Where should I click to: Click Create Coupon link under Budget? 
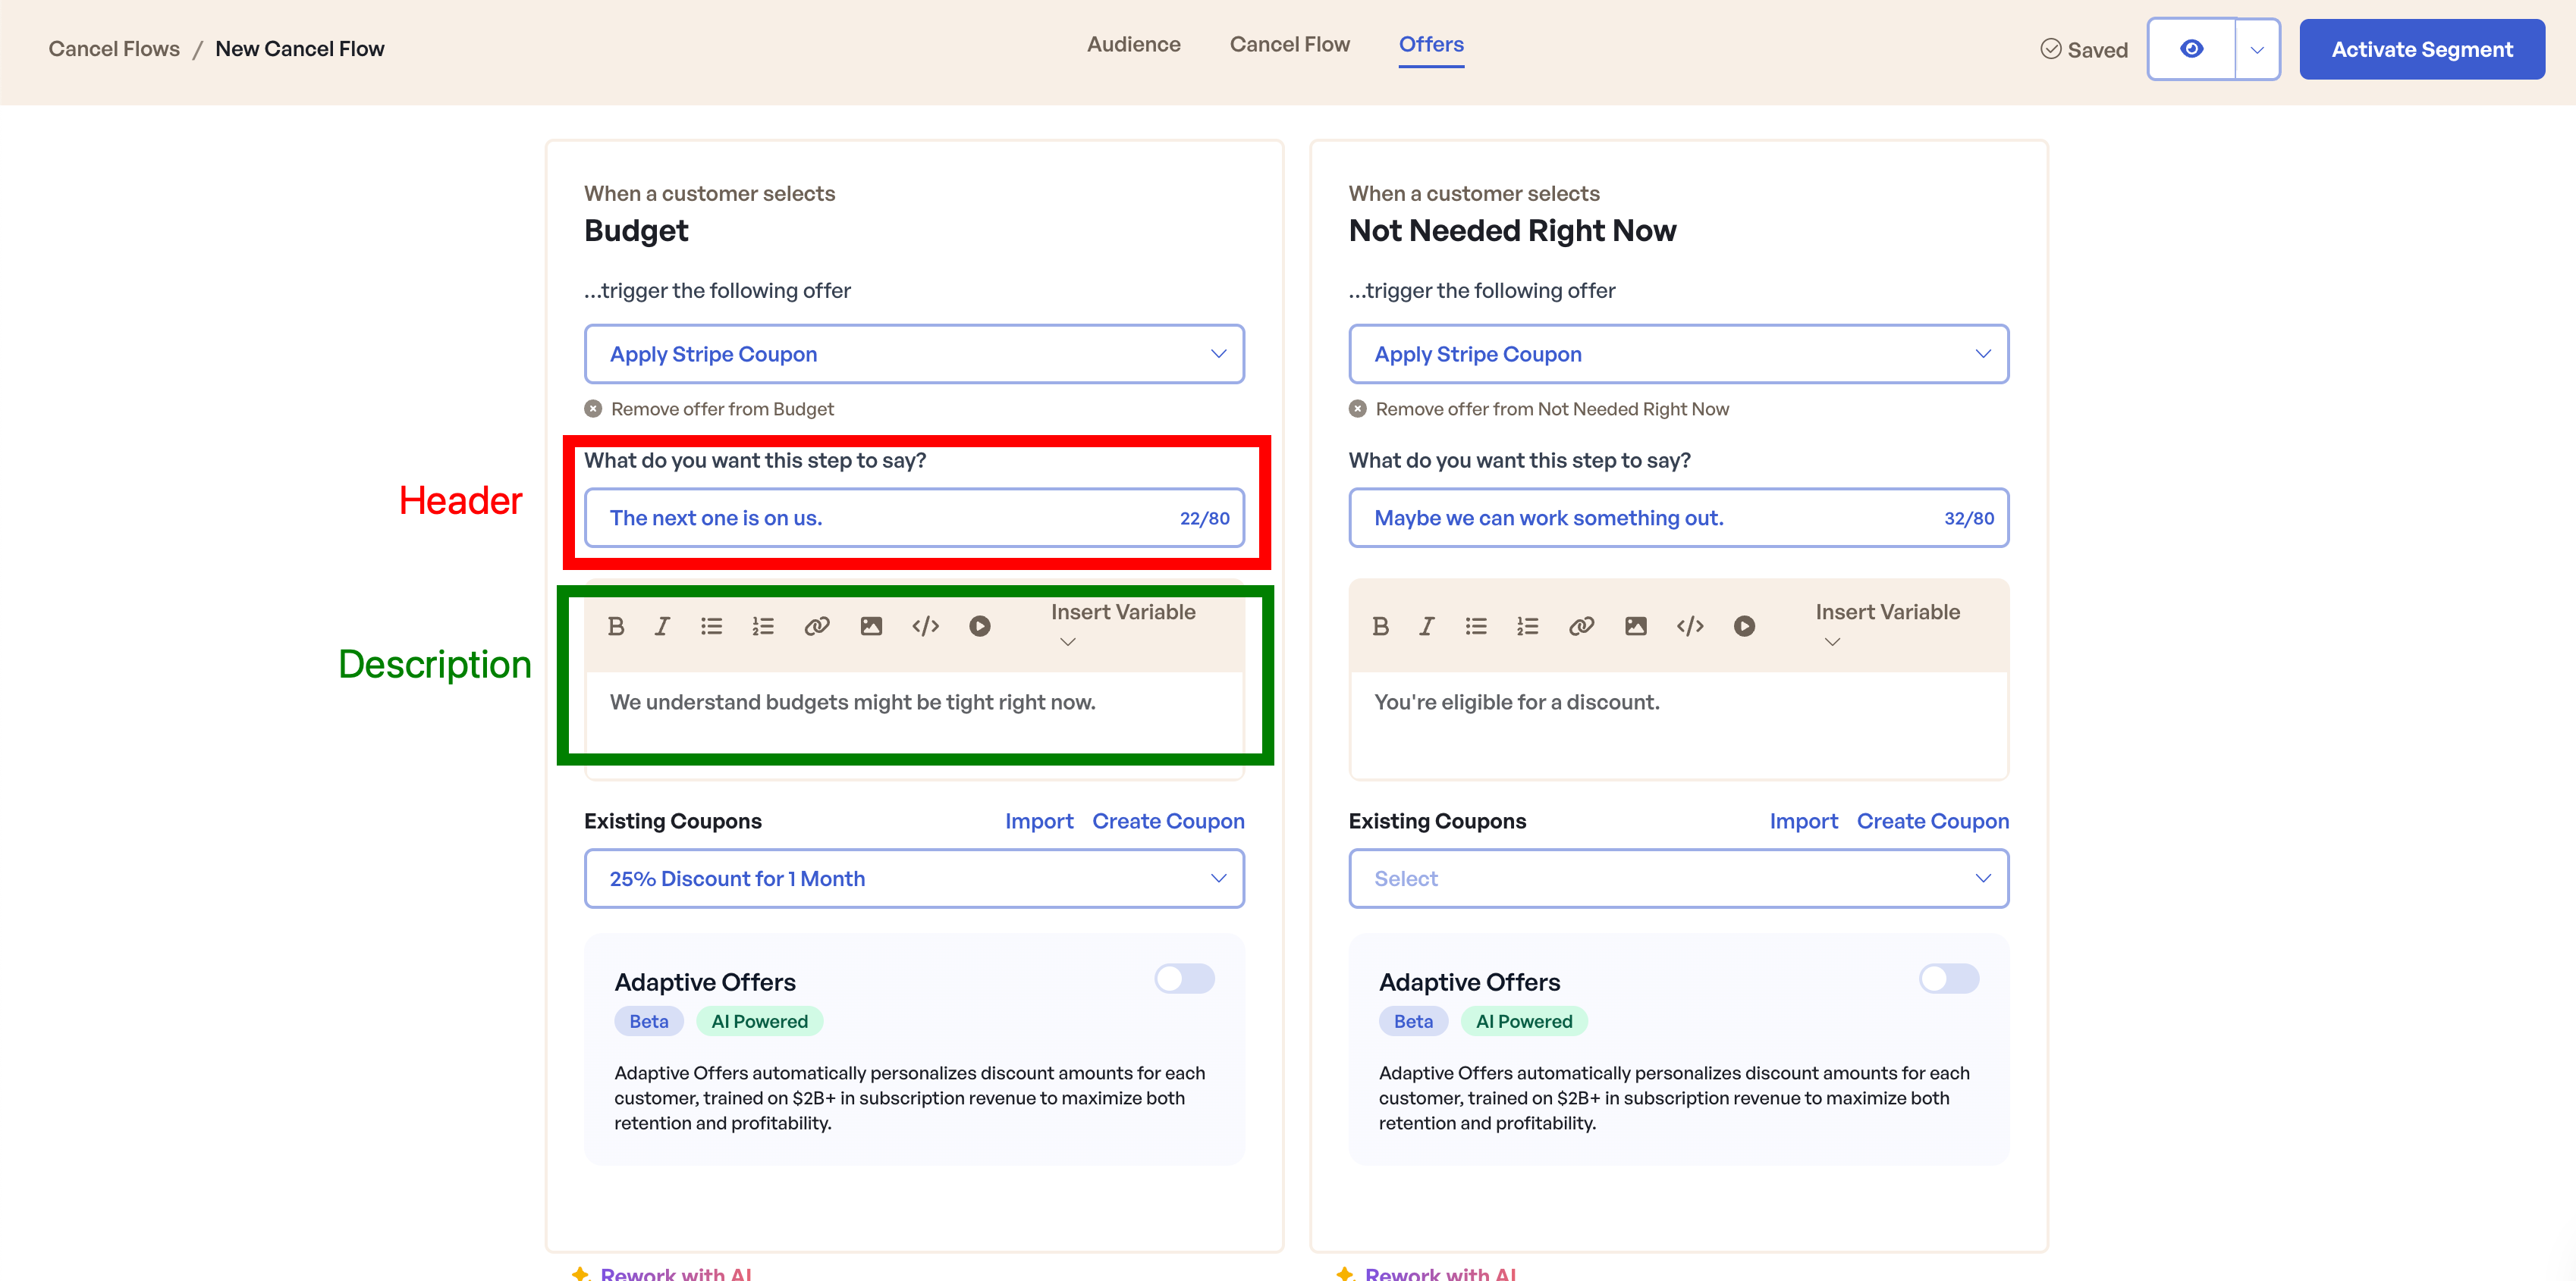1168,822
